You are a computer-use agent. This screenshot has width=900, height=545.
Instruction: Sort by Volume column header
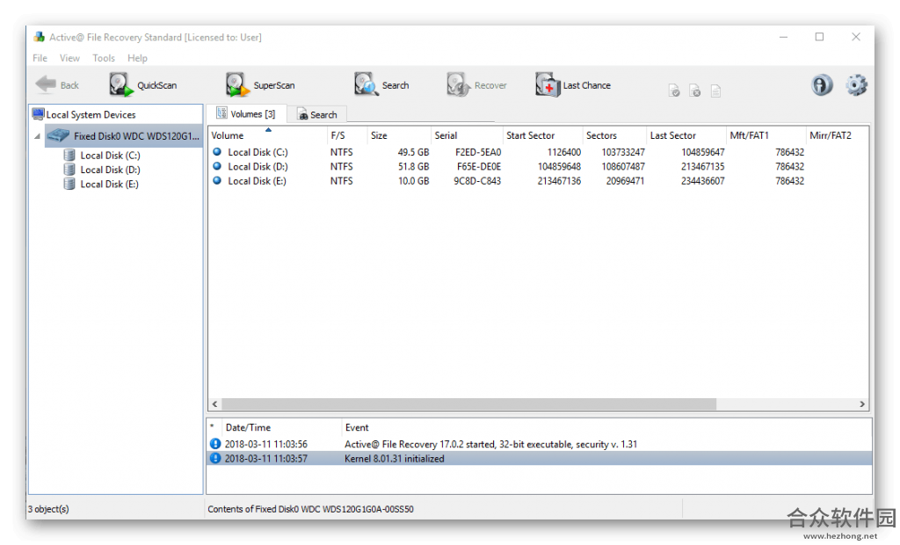(x=266, y=135)
